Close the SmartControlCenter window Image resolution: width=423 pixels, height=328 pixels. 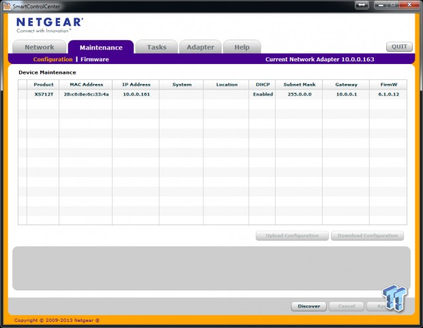(x=409, y=5)
